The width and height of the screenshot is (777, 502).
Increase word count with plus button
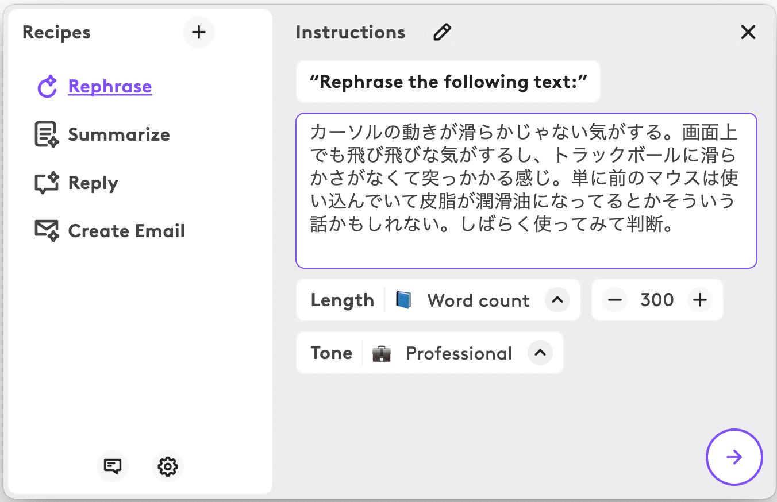(700, 300)
